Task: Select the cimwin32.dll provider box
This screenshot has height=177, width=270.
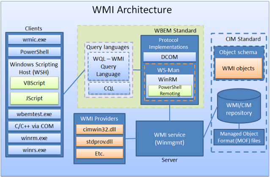Action: point(99,130)
